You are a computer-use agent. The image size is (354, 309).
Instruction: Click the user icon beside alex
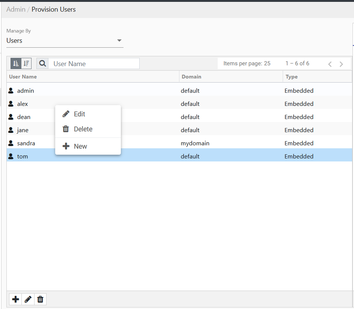click(x=11, y=104)
